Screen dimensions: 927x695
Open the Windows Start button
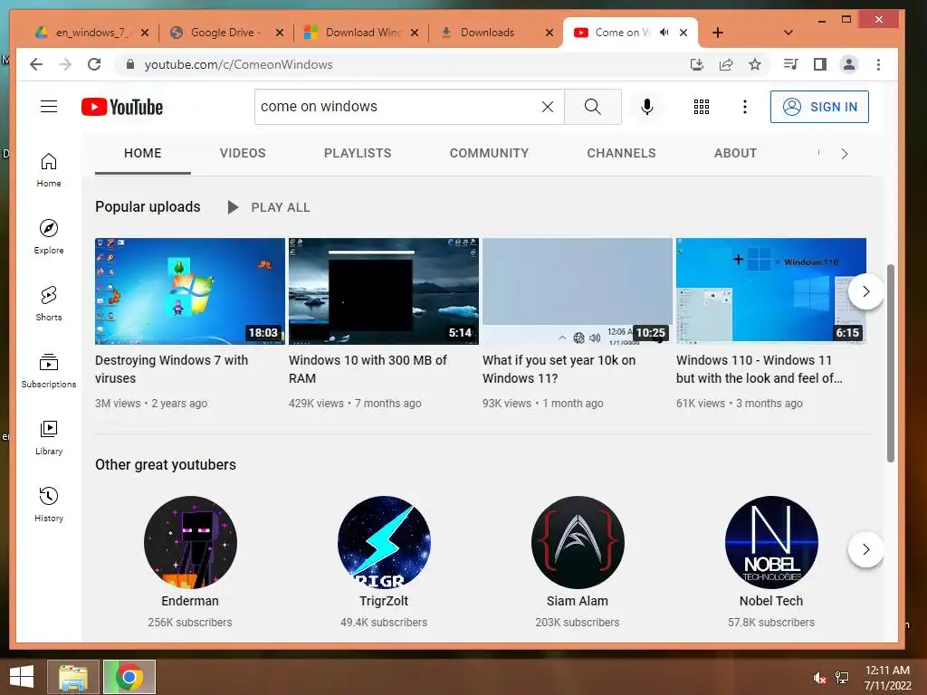click(22, 677)
